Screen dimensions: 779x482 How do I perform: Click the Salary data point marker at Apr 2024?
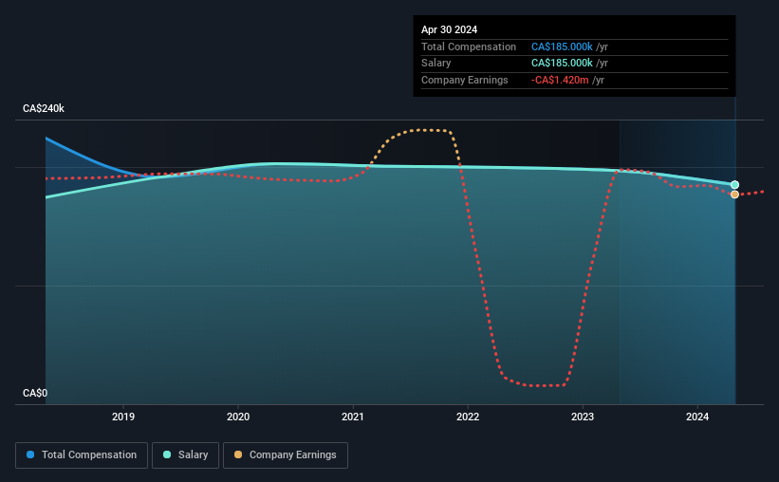point(734,185)
